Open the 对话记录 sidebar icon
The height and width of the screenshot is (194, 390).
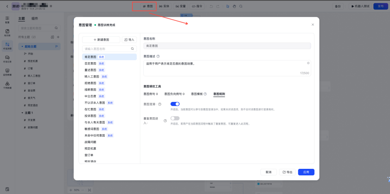[x=7, y=59]
